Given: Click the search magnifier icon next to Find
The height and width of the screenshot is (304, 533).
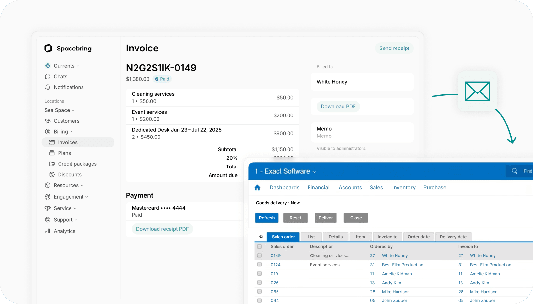Looking at the screenshot, I should click(x=514, y=171).
